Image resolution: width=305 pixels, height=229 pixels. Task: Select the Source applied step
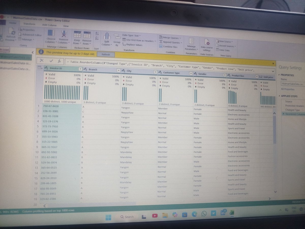click(288, 102)
